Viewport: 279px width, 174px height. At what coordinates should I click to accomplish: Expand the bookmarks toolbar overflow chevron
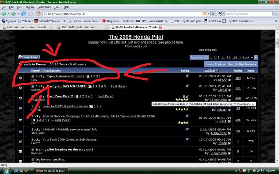(276, 21)
